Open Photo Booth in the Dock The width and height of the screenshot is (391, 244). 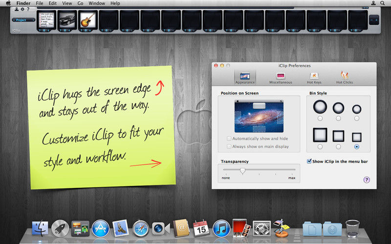pyautogui.click(x=241, y=228)
